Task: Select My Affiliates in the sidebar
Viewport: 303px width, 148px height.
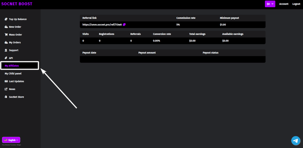Action: pos(12,66)
